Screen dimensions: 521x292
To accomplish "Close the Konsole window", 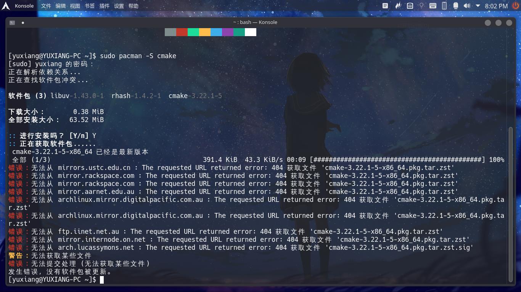I will click(x=509, y=23).
